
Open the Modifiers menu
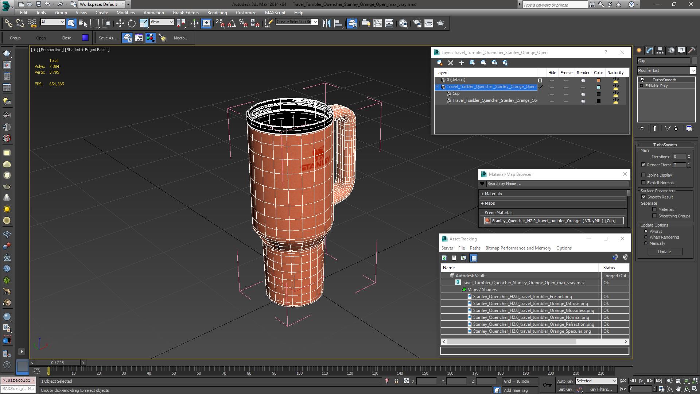(x=125, y=12)
